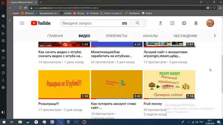The image size is (223, 125).
Task: Open video title 'Как потерять аккаунт стим'
Action: pyautogui.click(x=114, y=106)
